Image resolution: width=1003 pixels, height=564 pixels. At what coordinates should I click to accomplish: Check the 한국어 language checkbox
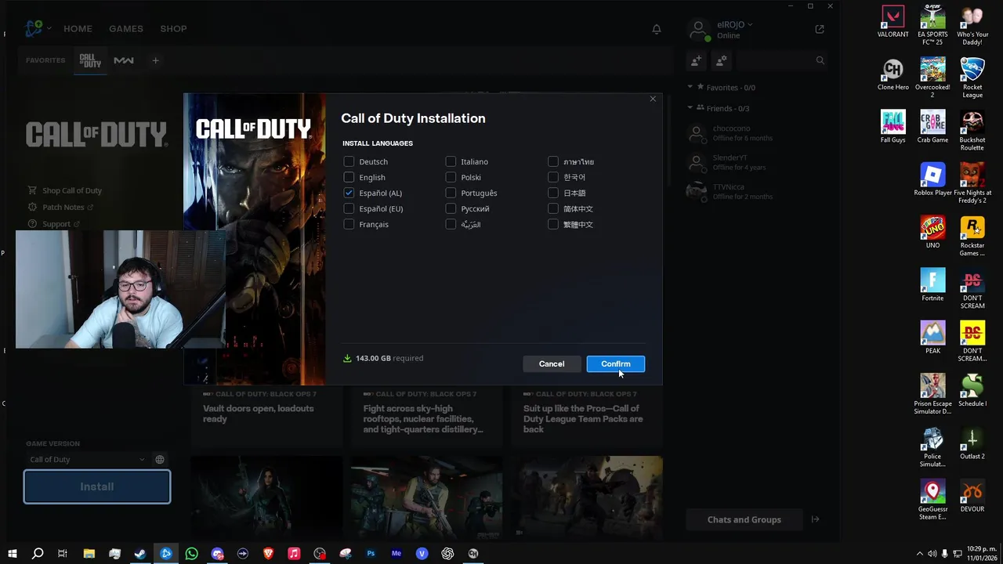point(553,177)
